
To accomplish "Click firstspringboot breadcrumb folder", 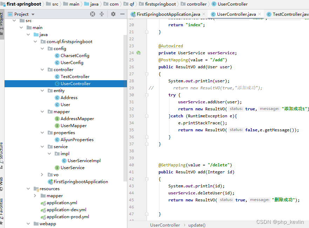I will click(160, 4).
